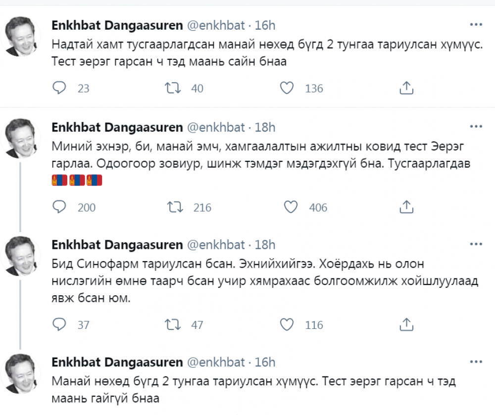Image resolution: width=495 pixels, height=415 pixels.
Task: Reply to the tweet with 23 replies
Action: coord(59,88)
